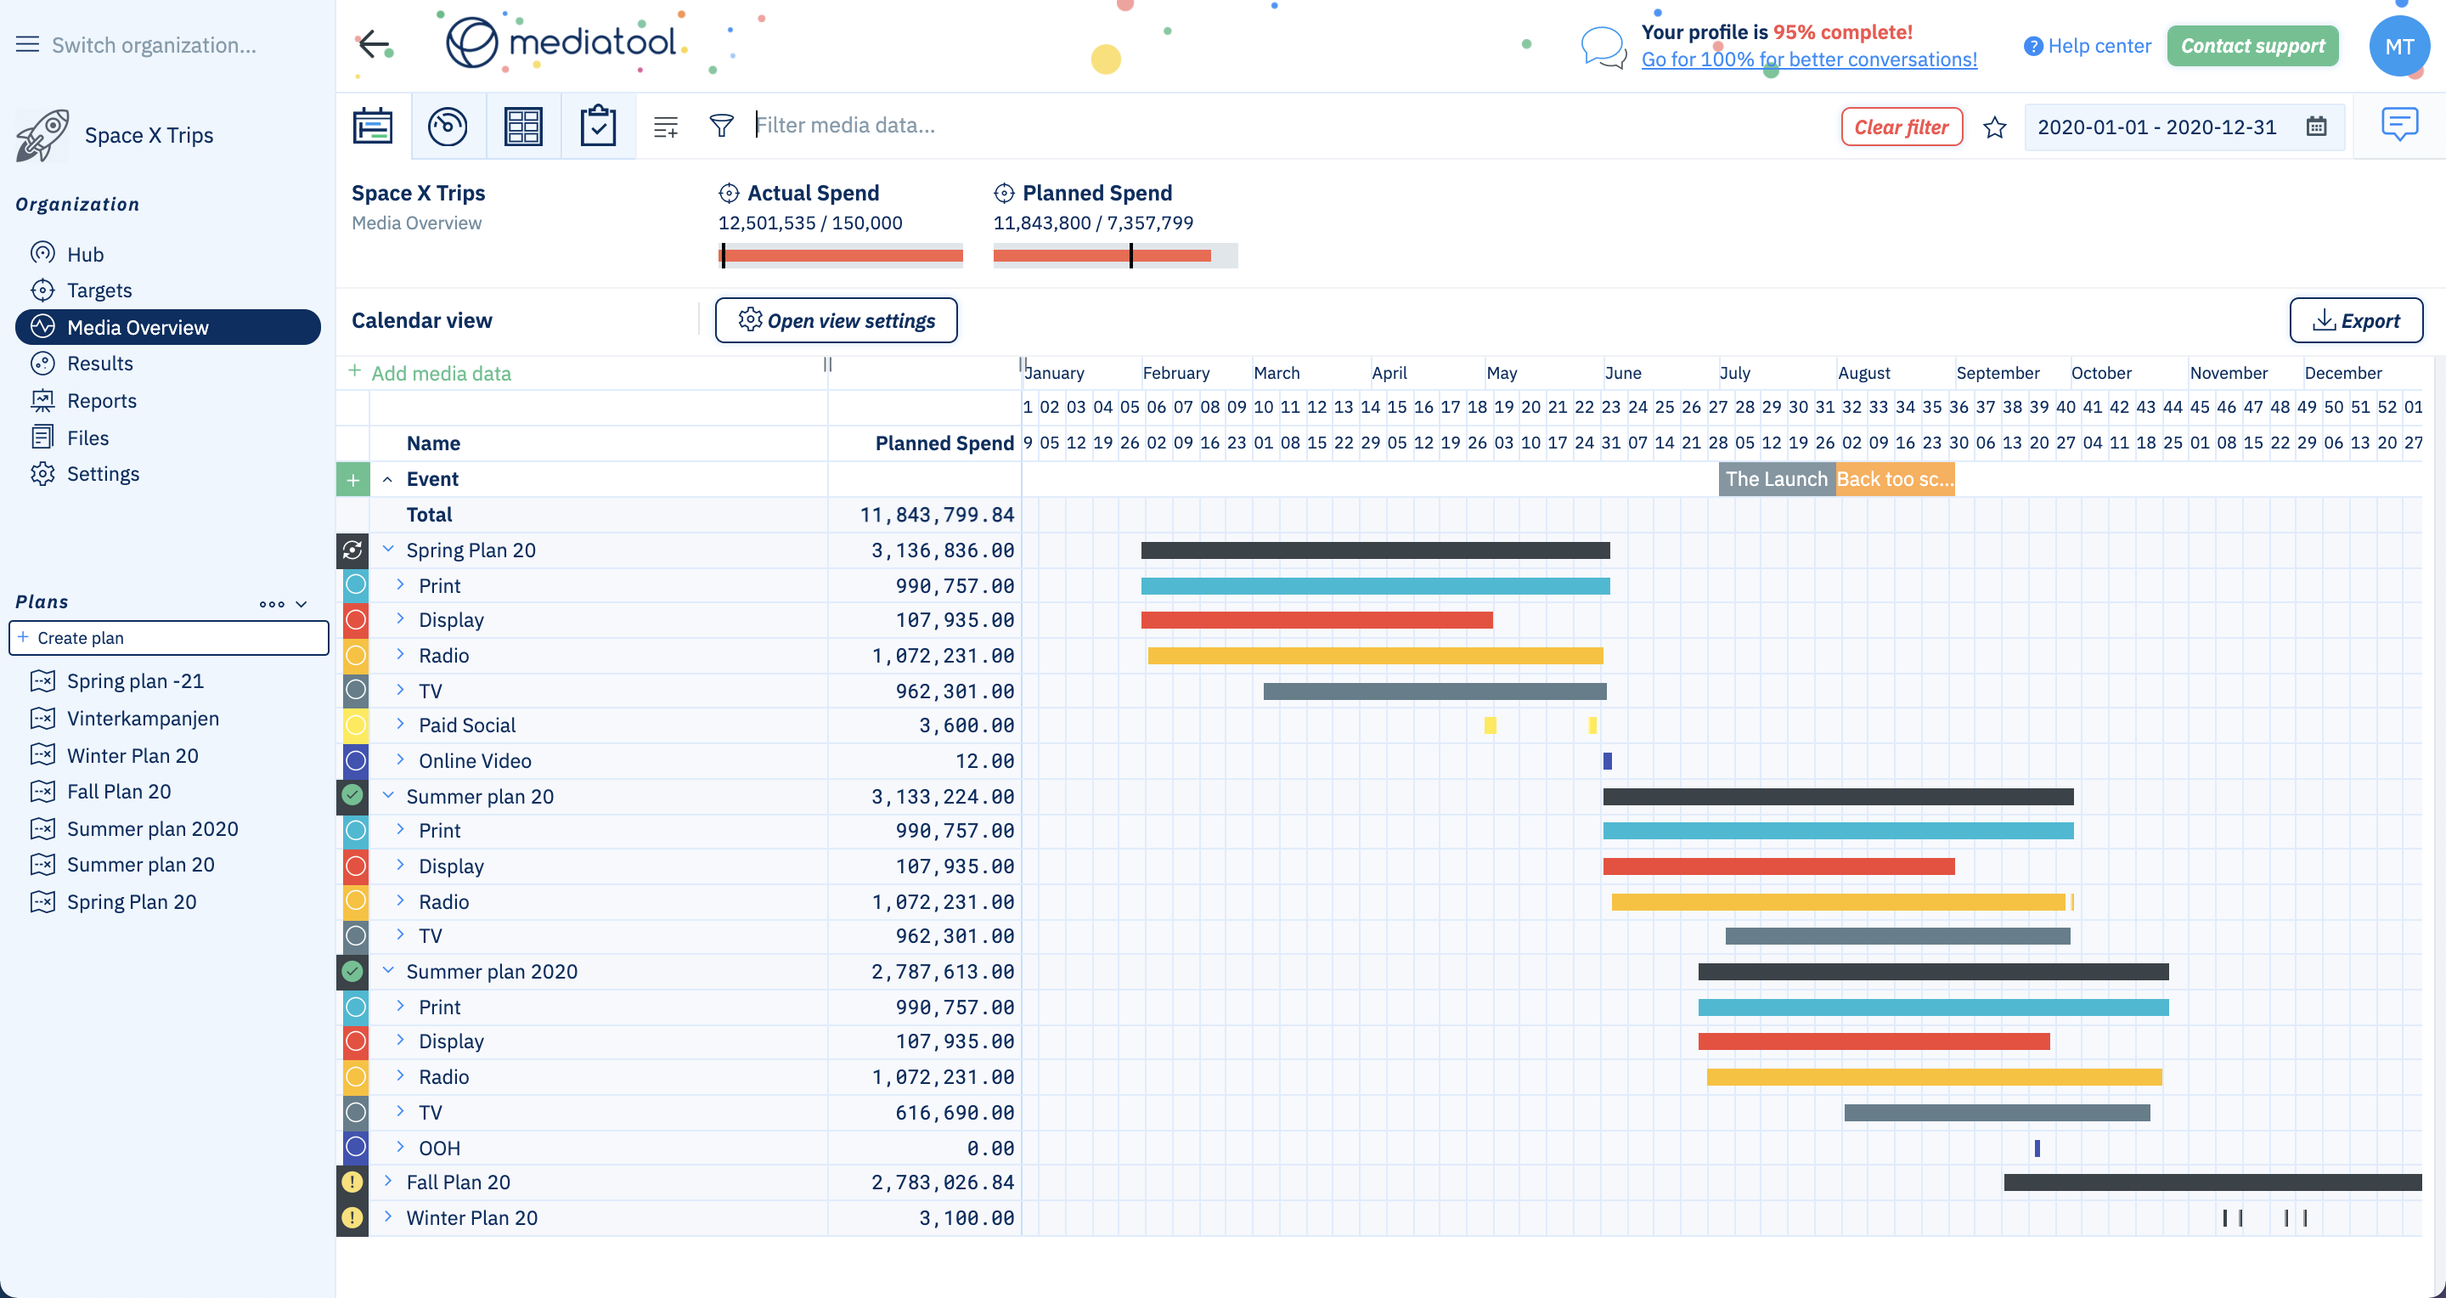Viewport: 2446px width, 1298px height.
Task: Open the clipboard checklist view icon
Action: point(597,126)
